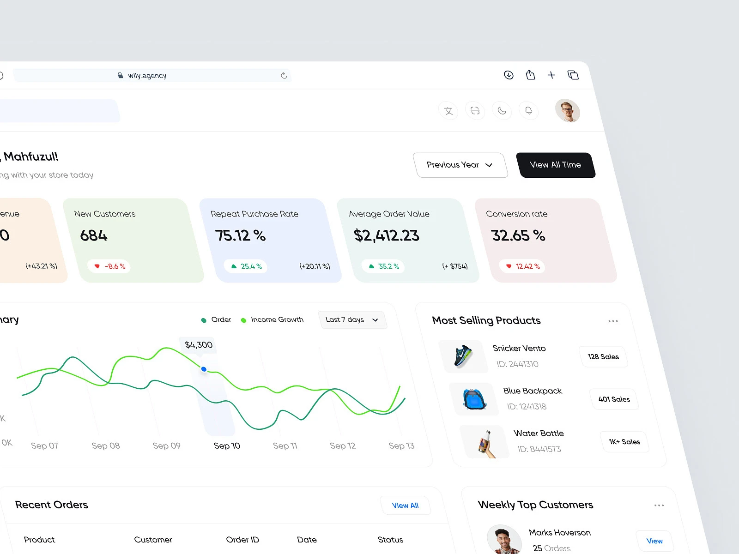Click the Repeat Purchase Rate value 75.12 %
This screenshot has width=739, height=554.
[x=240, y=235]
